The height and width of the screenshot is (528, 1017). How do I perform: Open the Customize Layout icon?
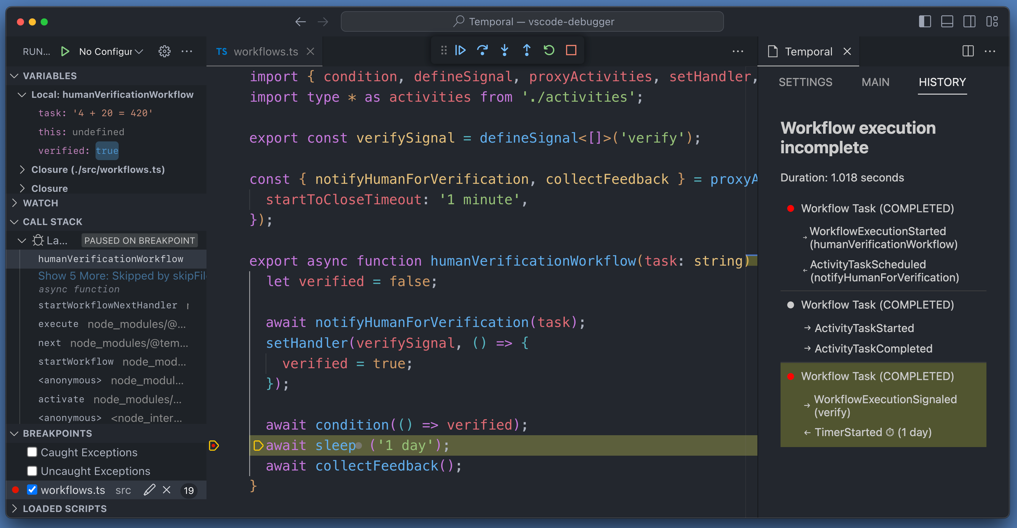(992, 21)
